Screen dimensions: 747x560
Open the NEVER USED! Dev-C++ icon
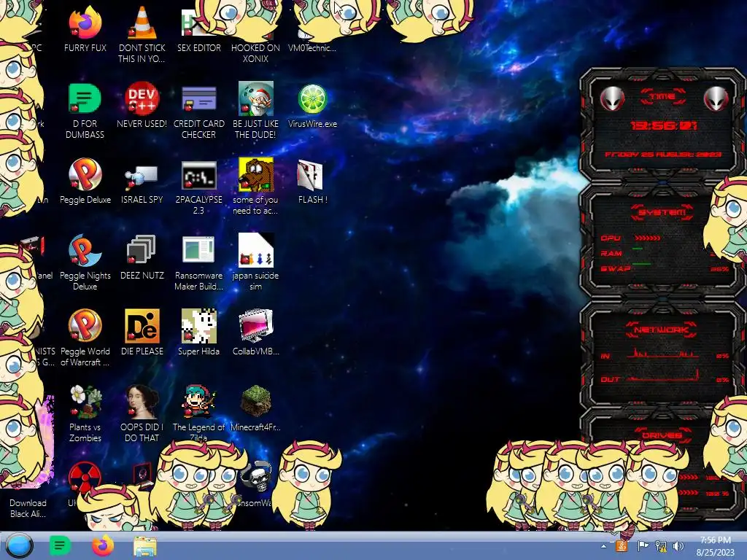point(142,98)
